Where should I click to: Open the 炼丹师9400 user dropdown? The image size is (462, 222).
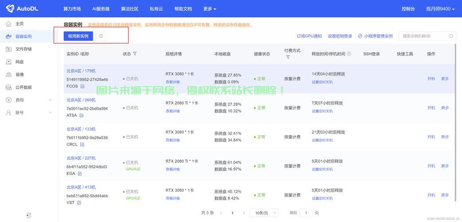(x=441, y=9)
